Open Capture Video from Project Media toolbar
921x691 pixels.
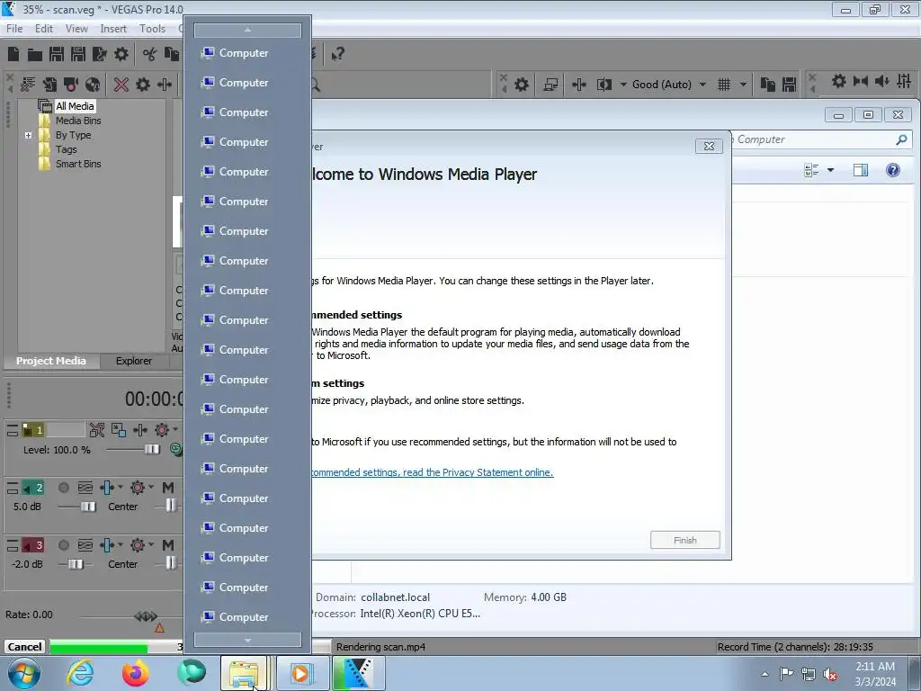point(71,85)
